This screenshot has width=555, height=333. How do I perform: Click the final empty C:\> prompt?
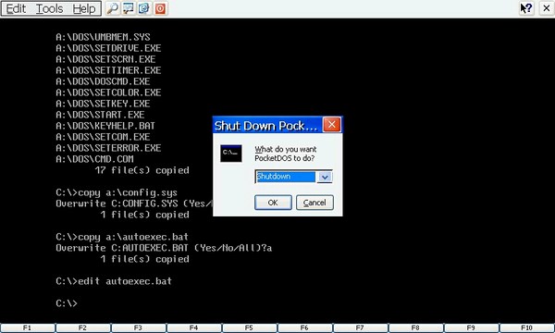click(67, 303)
